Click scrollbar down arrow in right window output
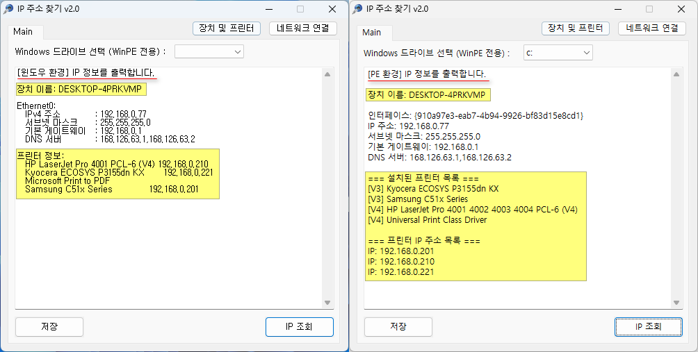 coord(676,303)
